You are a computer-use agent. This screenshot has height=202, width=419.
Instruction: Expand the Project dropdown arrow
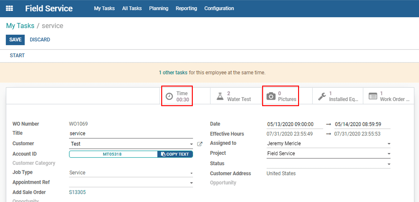389,154
